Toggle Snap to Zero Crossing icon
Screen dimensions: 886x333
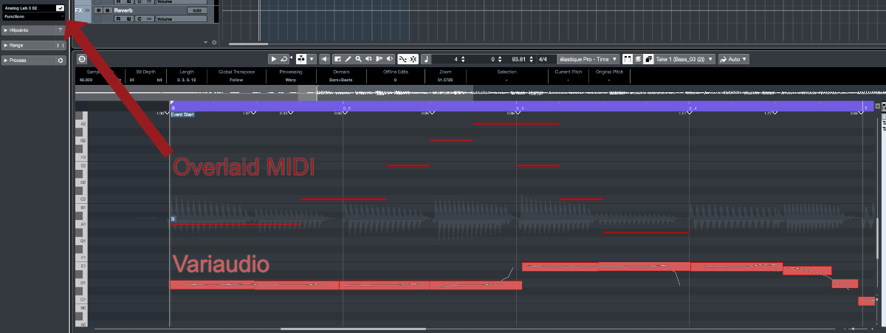coord(403,59)
